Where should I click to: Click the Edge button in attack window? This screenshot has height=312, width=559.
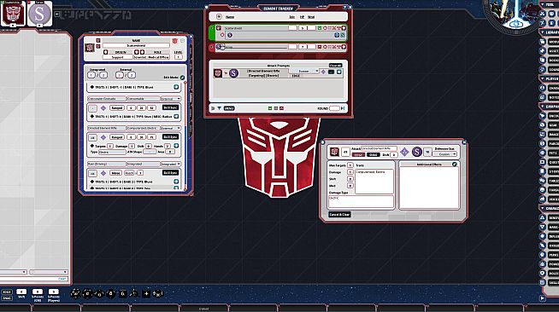[358, 155]
